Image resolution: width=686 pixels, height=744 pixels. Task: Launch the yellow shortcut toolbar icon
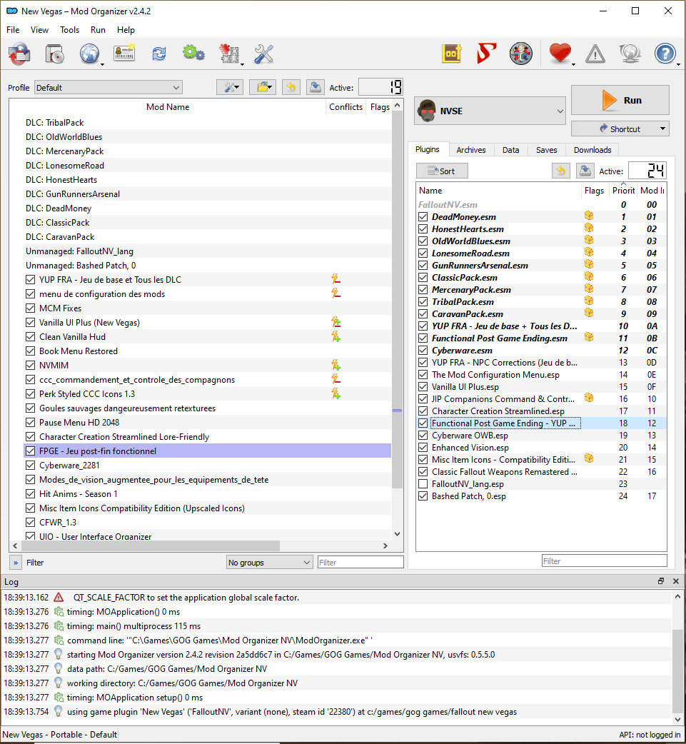tap(452, 54)
